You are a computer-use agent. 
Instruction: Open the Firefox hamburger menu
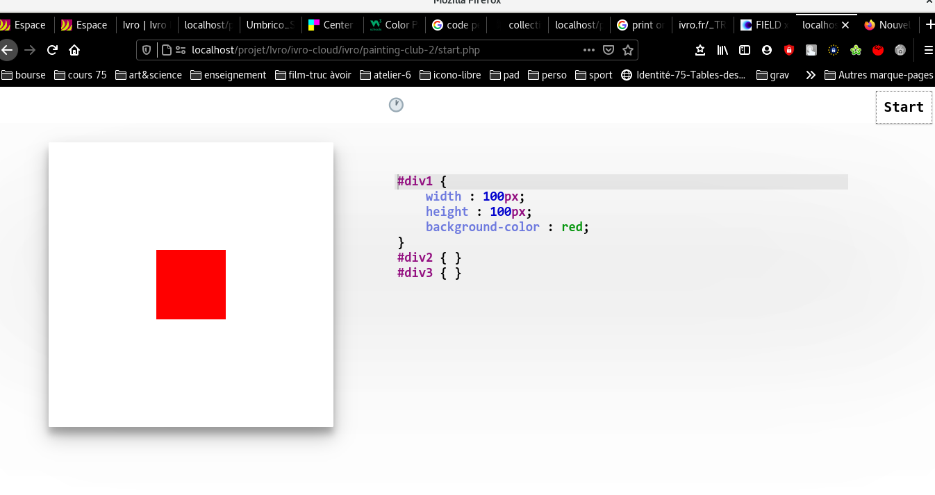click(x=928, y=50)
